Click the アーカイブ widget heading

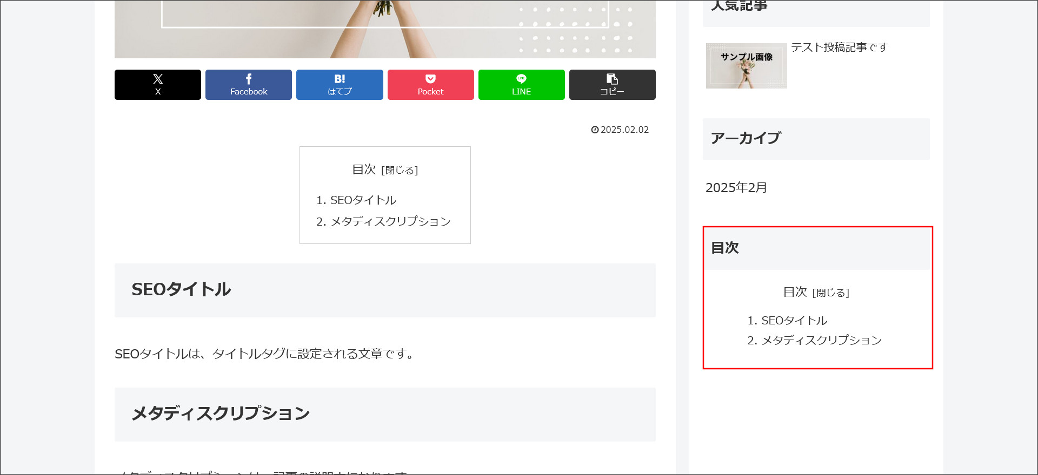coord(816,139)
